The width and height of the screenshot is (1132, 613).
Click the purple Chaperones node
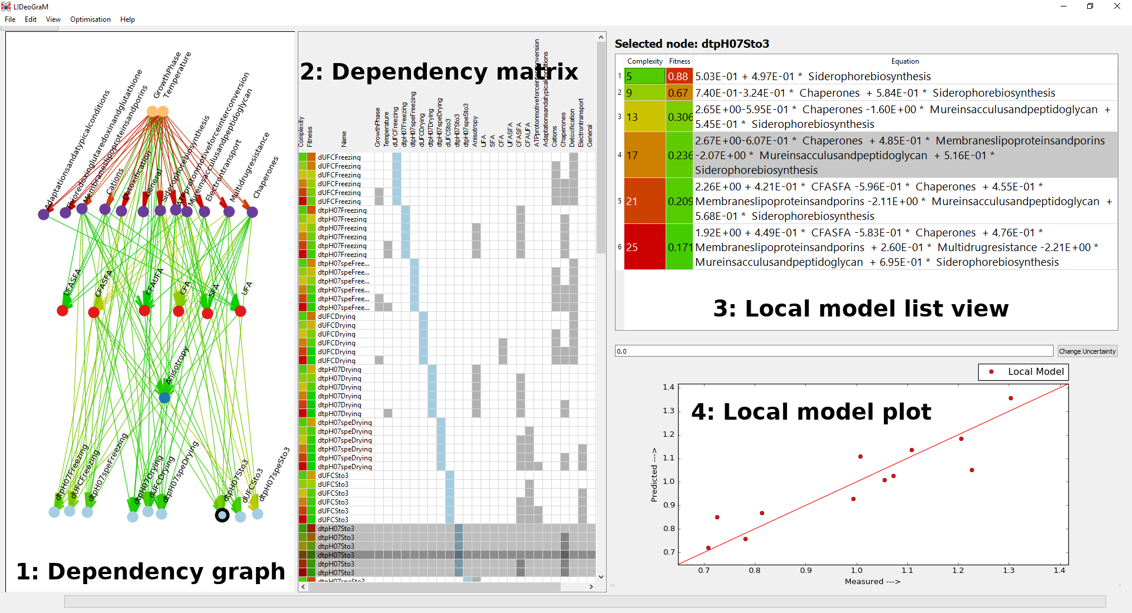coord(252,212)
